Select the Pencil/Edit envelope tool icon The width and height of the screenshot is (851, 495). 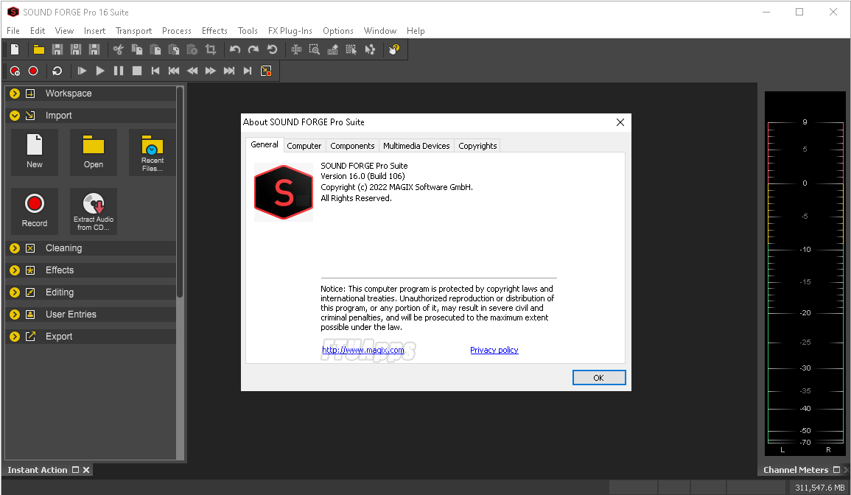(333, 49)
